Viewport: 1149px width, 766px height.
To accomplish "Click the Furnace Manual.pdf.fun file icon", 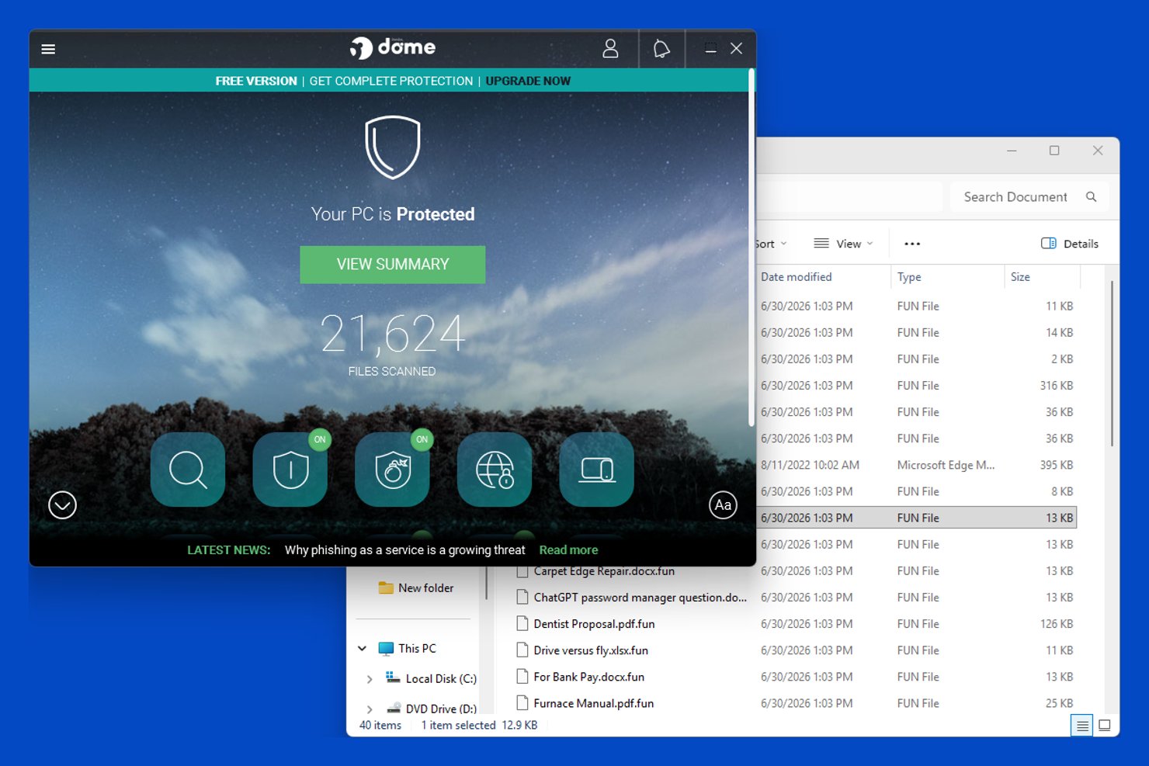I will point(523,703).
